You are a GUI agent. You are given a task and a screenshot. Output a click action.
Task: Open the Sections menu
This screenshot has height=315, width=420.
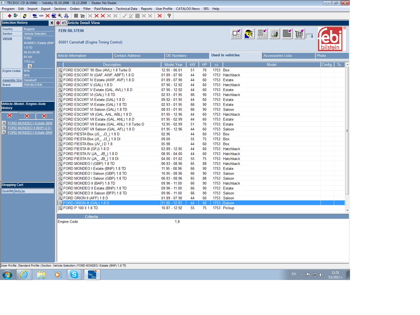pyautogui.click(x=60, y=9)
